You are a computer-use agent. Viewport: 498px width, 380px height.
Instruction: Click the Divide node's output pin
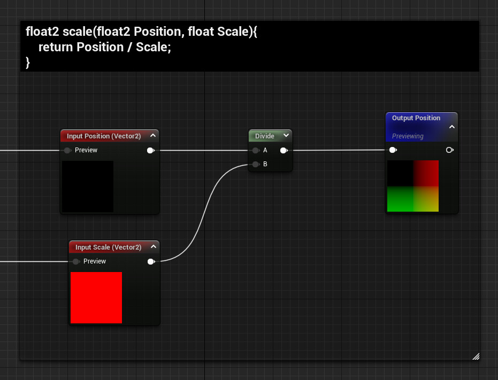284,150
